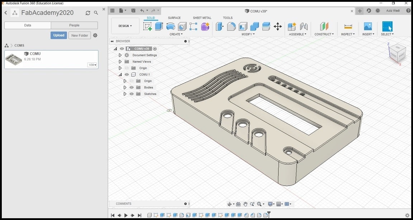Activate the Move/Copy arrows tool
The image size is (413, 220).
[x=277, y=27]
